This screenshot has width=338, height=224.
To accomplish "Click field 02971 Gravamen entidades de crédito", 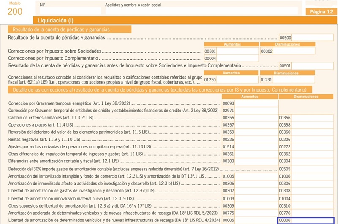I will [256, 111].
